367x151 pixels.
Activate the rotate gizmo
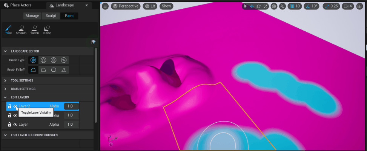pyautogui.click(x=258, y=6)
